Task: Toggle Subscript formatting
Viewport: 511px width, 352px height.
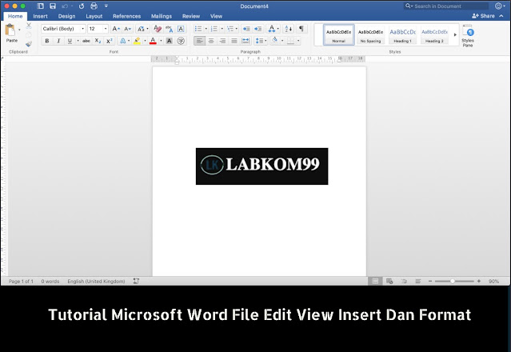Action: coord(98,41)
